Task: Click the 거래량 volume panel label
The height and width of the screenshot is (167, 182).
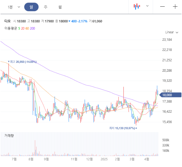Action: point(9,135)
